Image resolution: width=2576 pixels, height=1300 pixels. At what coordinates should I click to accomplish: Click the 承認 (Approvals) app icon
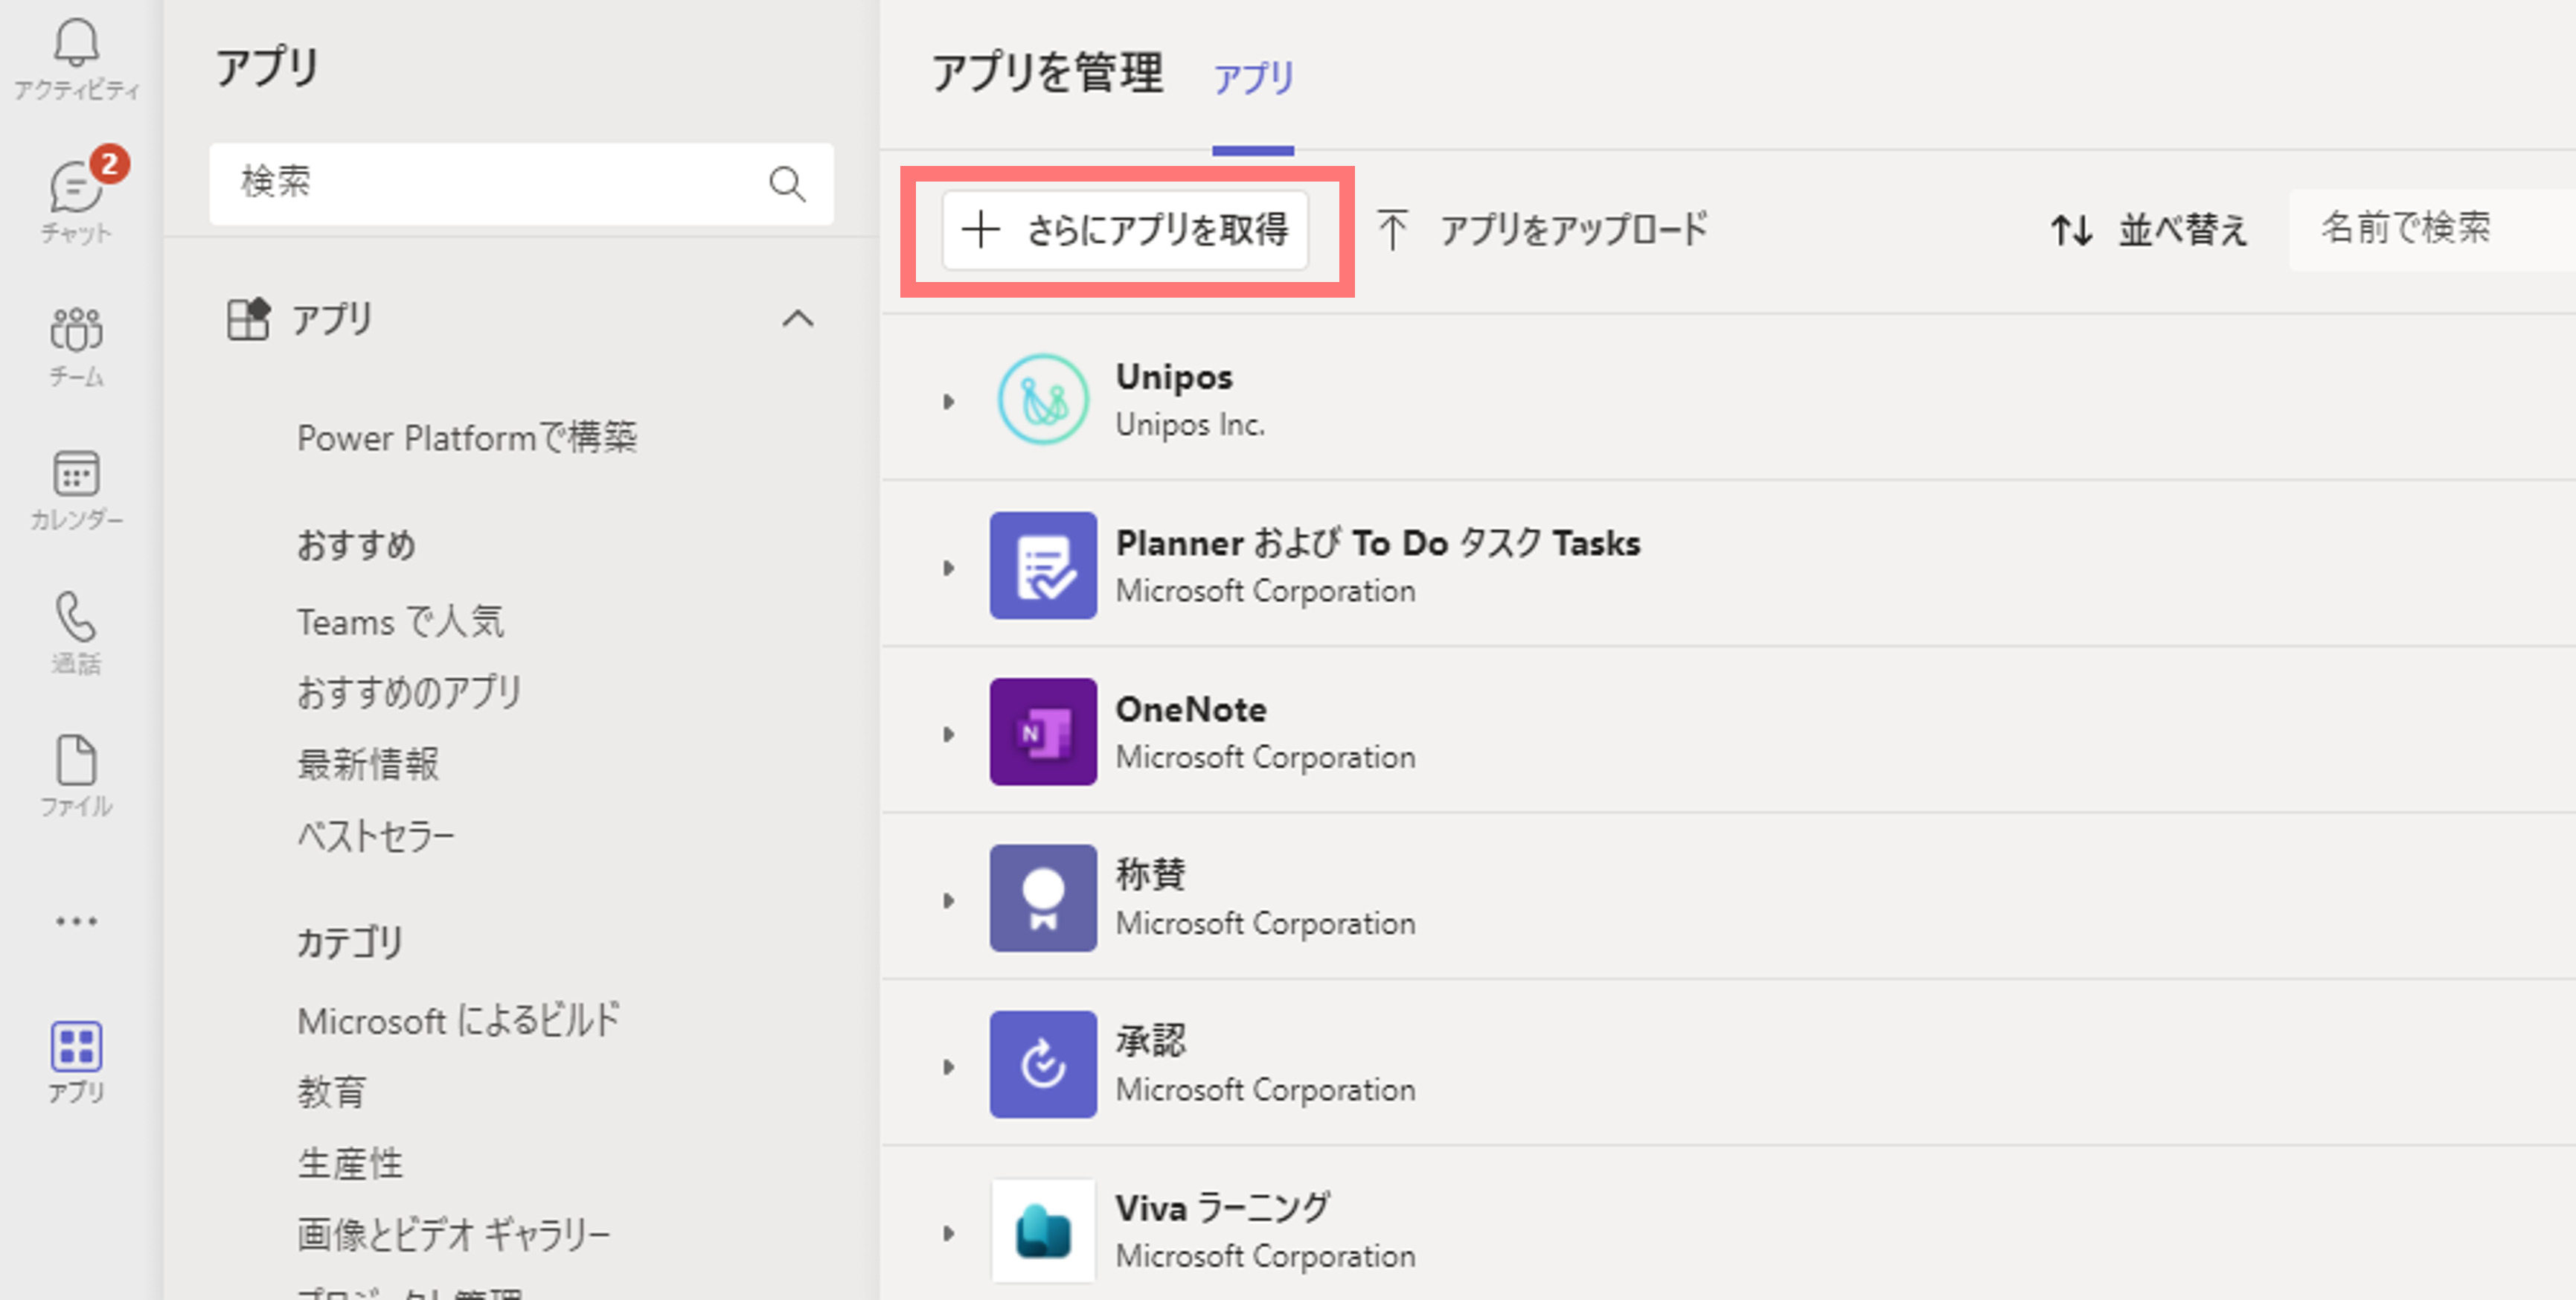1043,1063
